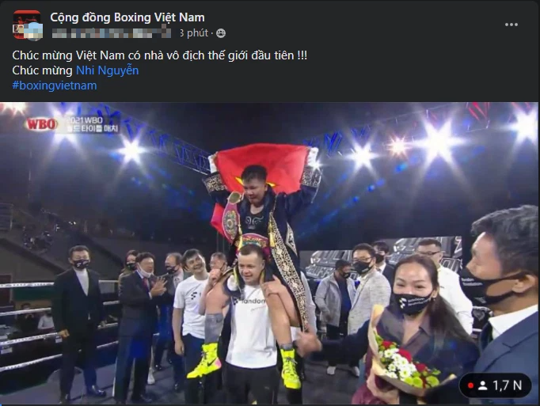Click the small overlapping poster profile picture
The height and width of the screenshot is (406, 540).
(x=33, y=31)
